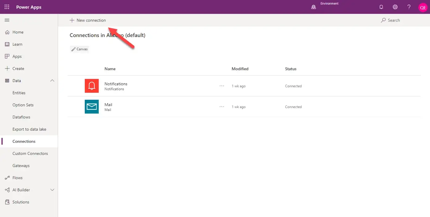The height and width of the screenshot is (217, 430).
Task: Click the Power Apps title link
Action: point(29,7)
